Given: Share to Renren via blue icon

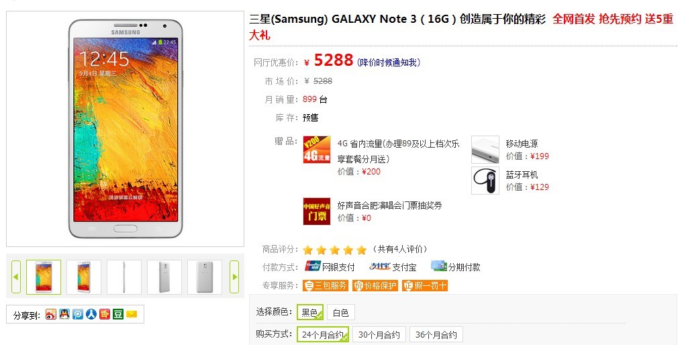Looking at the screenshot, I should [91, 314].
